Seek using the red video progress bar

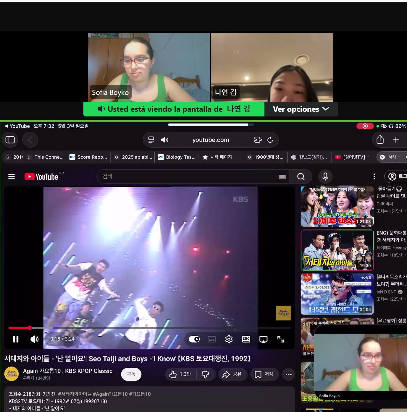pyautogui.click(x=150, y=328)
